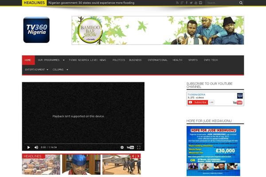Viewport: 266px width, 177px height.
Task: Click the playback not supported message
Action: pyautogui.click(x=78, y=116)
